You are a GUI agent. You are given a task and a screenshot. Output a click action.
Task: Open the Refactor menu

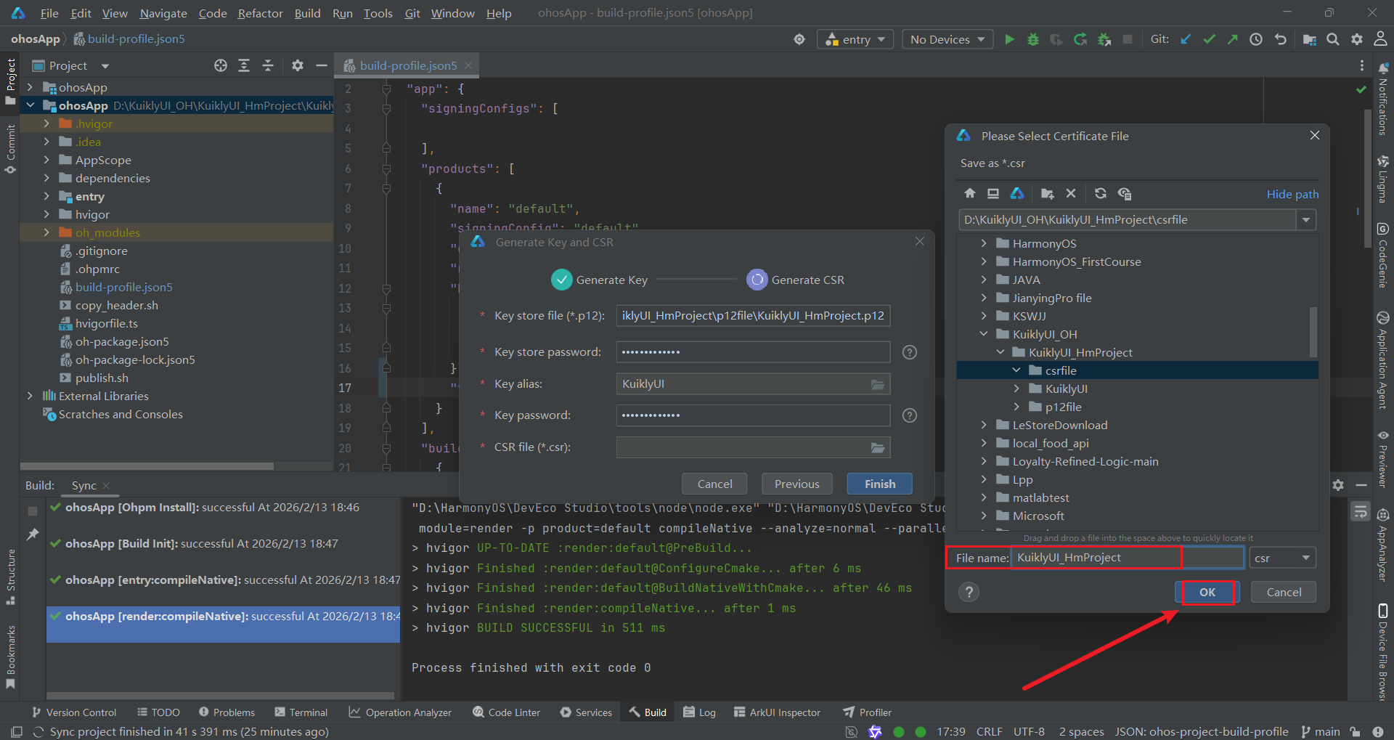tap(260, 13)
